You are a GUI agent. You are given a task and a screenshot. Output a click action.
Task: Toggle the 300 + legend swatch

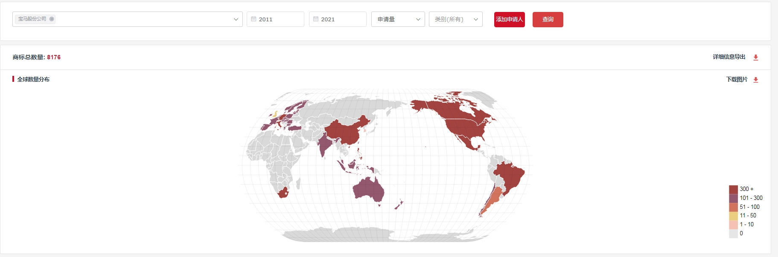(x=733, y=189)
